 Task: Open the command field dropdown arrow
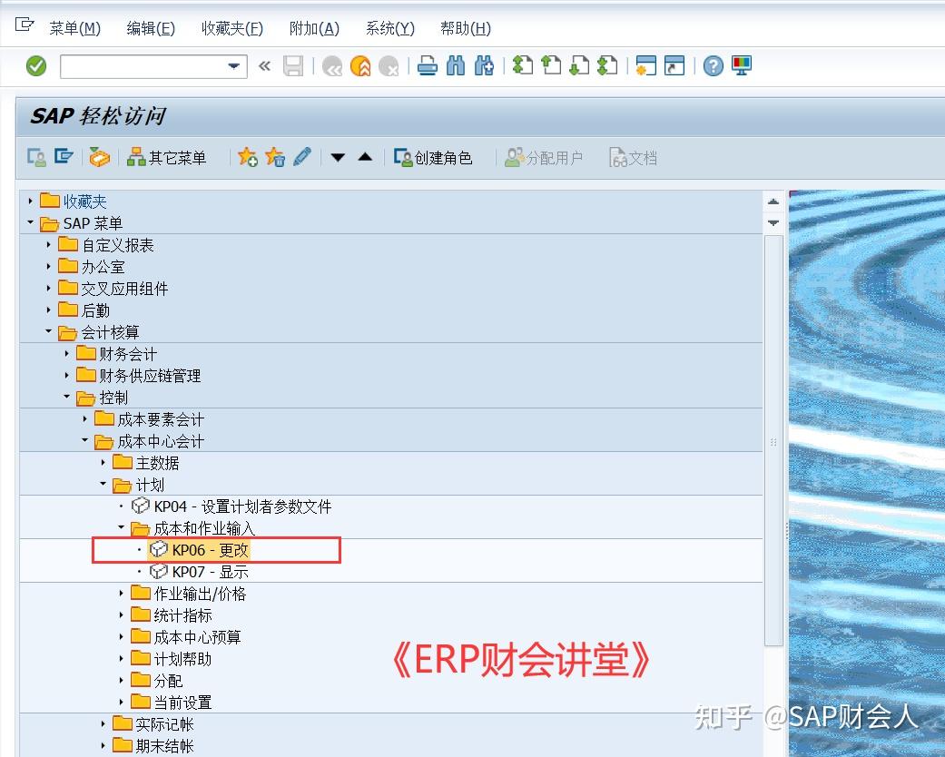[232, 65]
